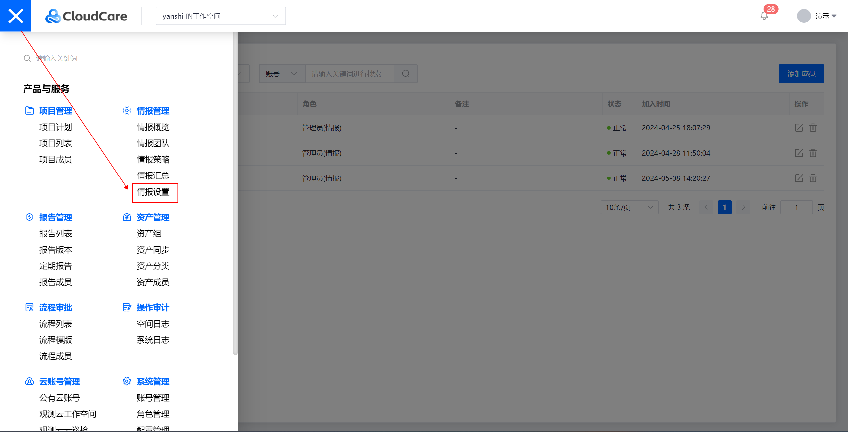The width and height of the screenshot is (848, 432).
Task: Focus the member keyword search field
Action: pyautogui.click(x=350, y=74)
